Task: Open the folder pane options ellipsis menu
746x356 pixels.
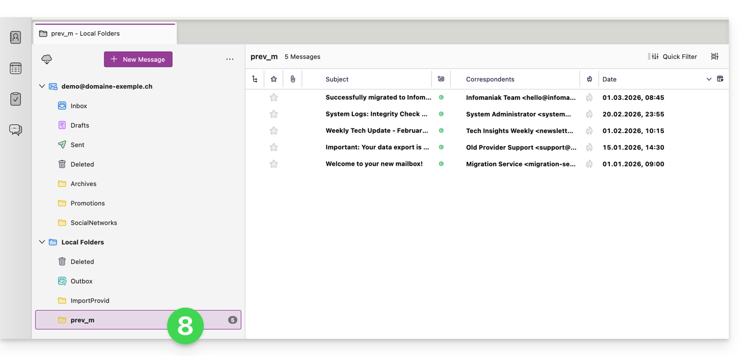Action: pos(230,60)
